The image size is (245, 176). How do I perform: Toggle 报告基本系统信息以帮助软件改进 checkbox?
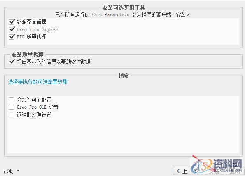click(12, 62)
